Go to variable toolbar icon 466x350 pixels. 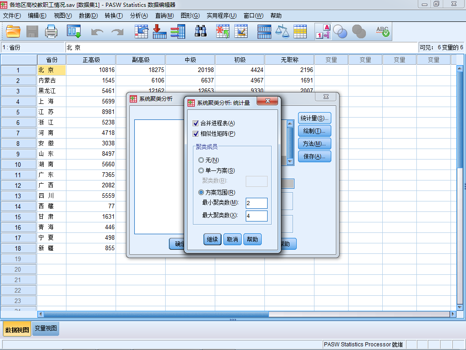[159, 31]
